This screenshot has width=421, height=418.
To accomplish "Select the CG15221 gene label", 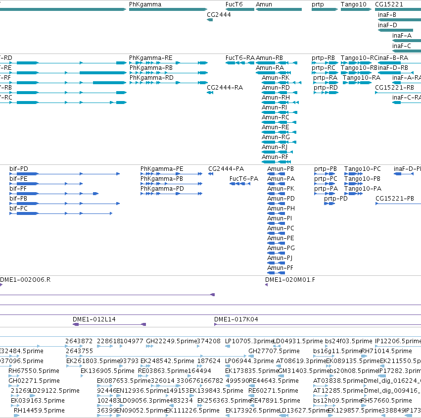I will click(x=389, y=4).
